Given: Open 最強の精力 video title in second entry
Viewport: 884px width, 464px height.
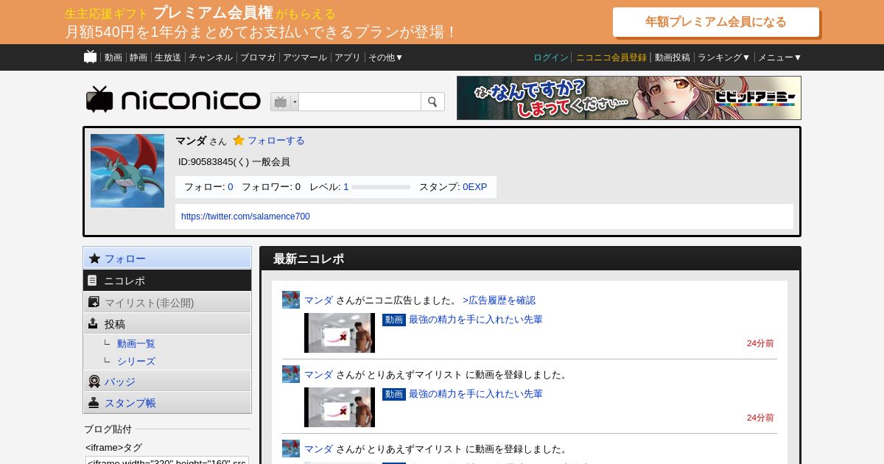Looking at the screenshot, I should 476,394.
